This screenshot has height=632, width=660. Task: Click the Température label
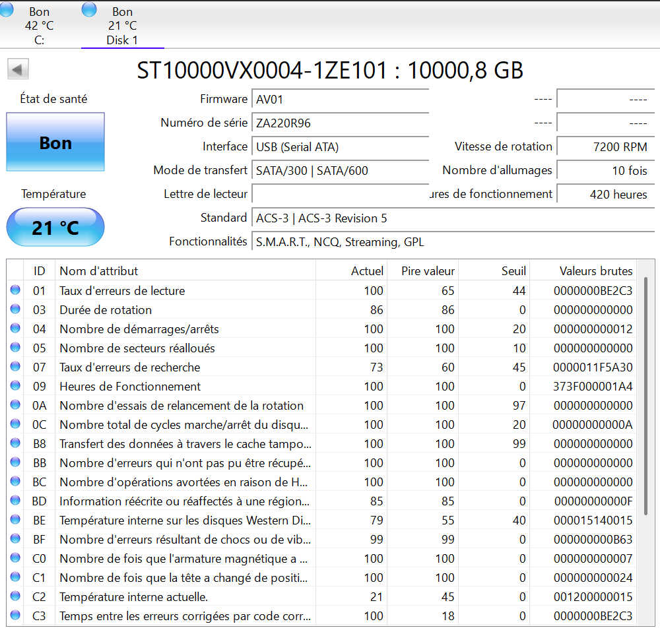click(x=53, y=194)
